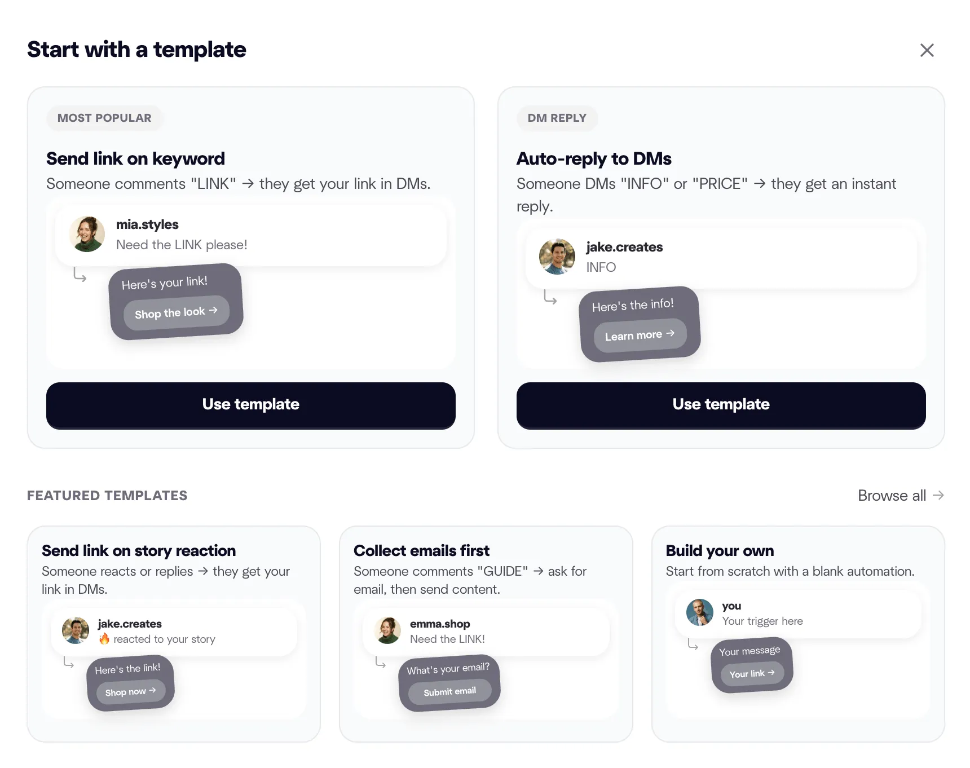Click the arrow icon beside Browse all
This screenshot has width=970, height=768.
939,495
